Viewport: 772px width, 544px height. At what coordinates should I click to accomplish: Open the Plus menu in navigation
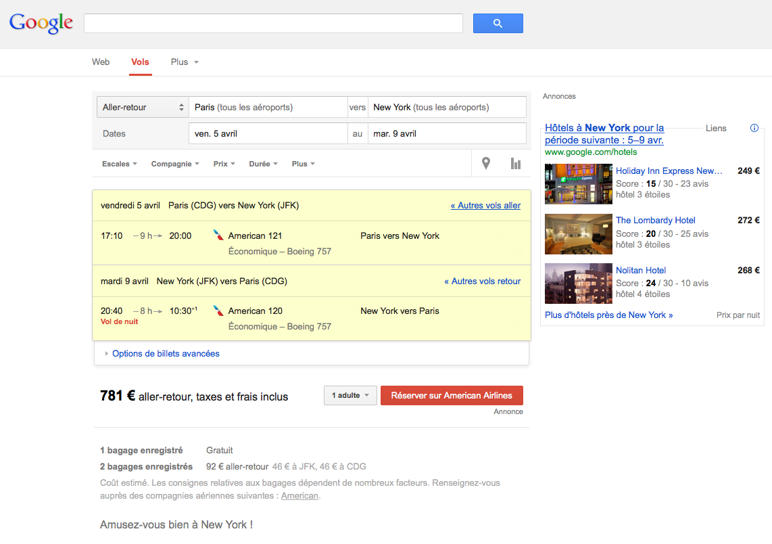tap(185, 62)
